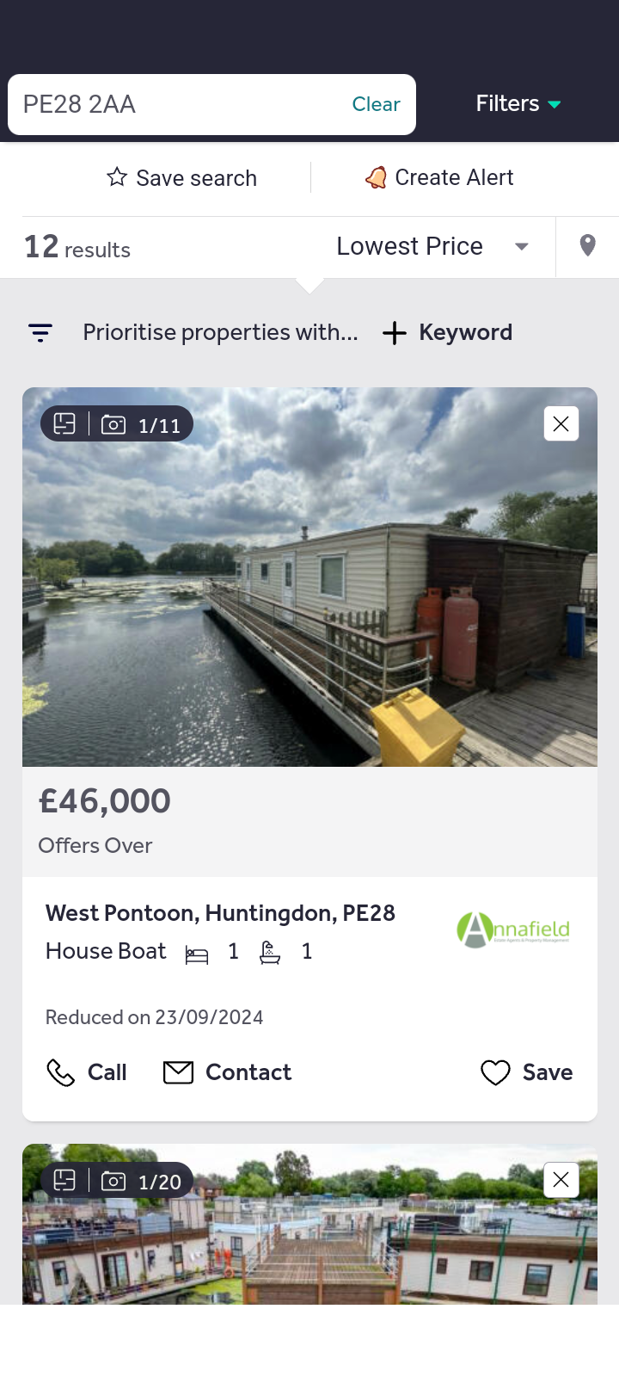
Task: Hide the £46,000 house boat listing
Action: coord(561,423)
